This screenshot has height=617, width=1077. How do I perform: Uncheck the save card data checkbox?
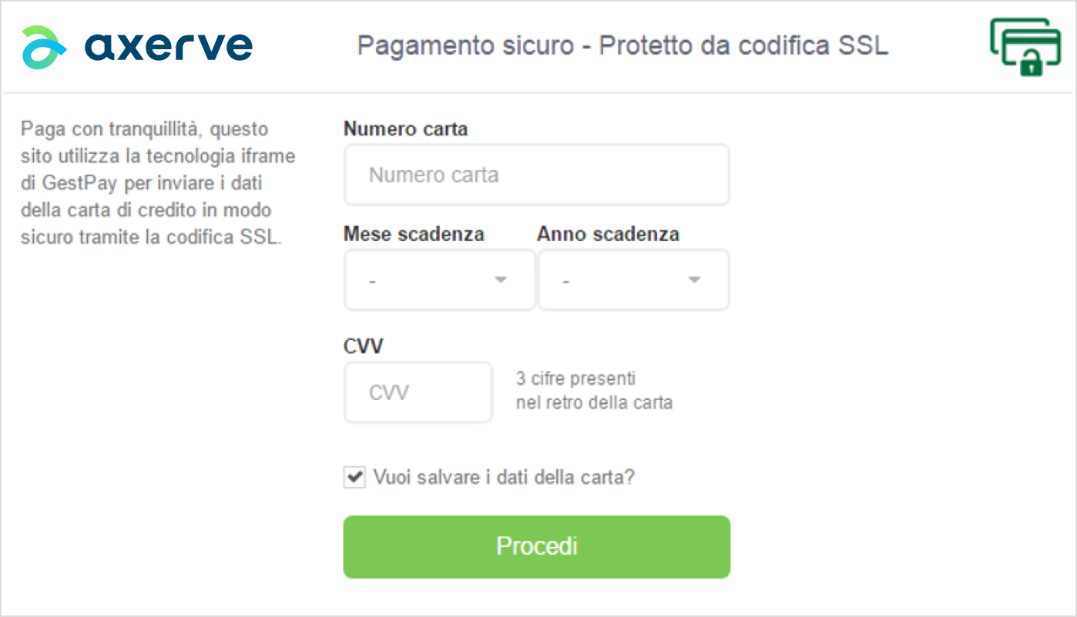tap(354, 477)
